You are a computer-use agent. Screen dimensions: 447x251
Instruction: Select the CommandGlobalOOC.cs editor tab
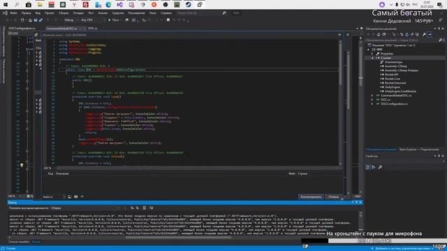[61, 29]
